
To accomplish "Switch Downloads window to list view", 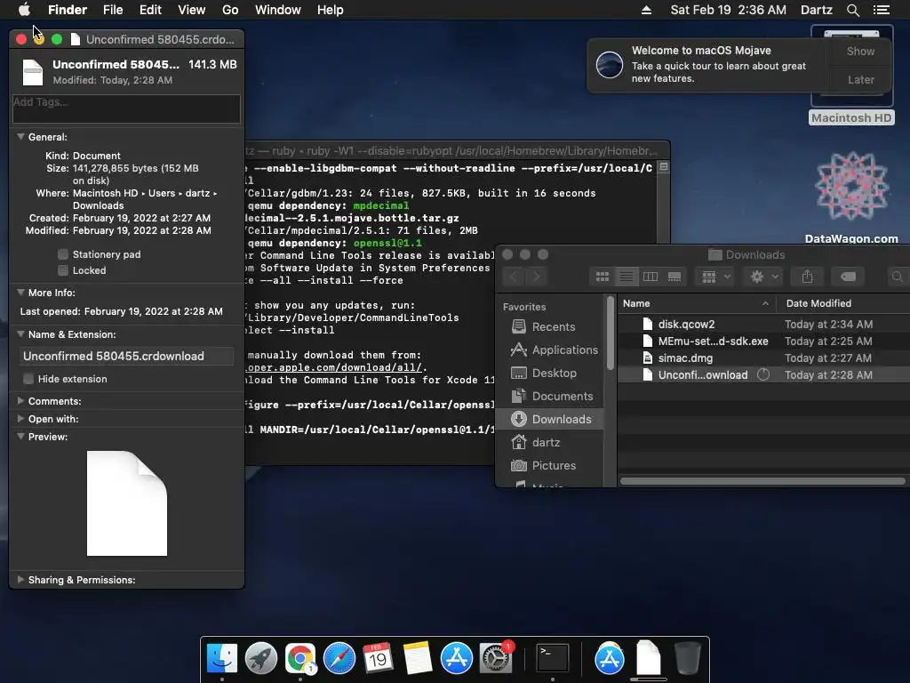I will pyautogui.click(x=627, y=277).
